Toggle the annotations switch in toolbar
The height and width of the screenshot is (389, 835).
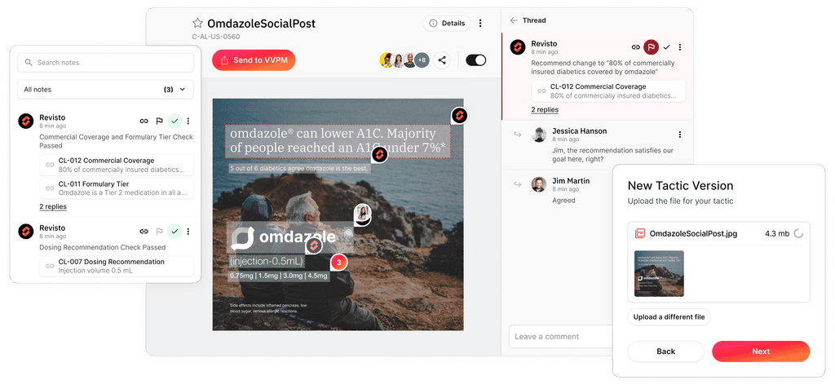476,60
